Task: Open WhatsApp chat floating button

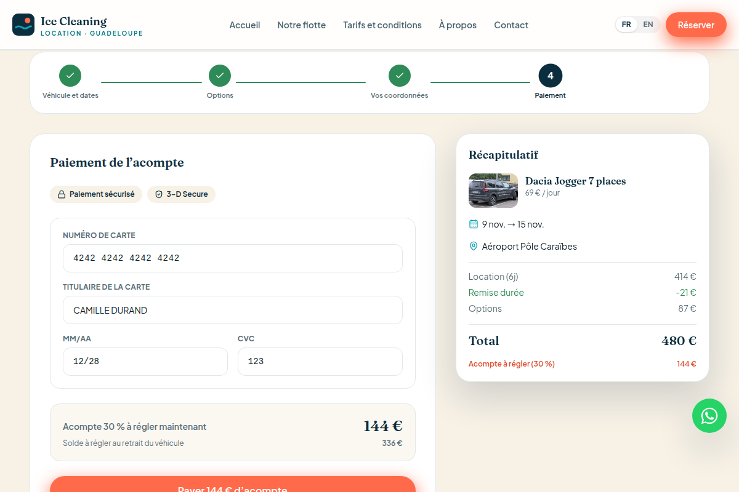Action: (x=709, y=416)
